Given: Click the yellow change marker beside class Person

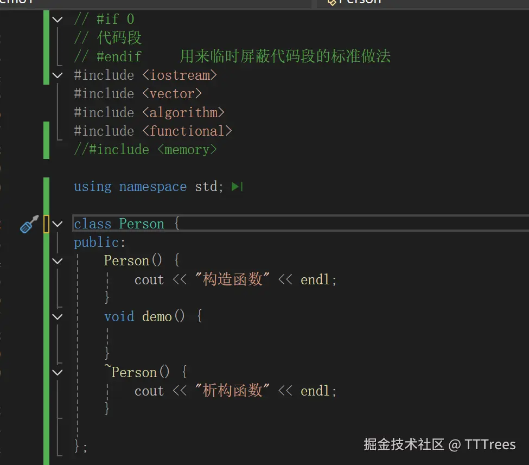Looking at the screenshot, I should tap(47, 224).
